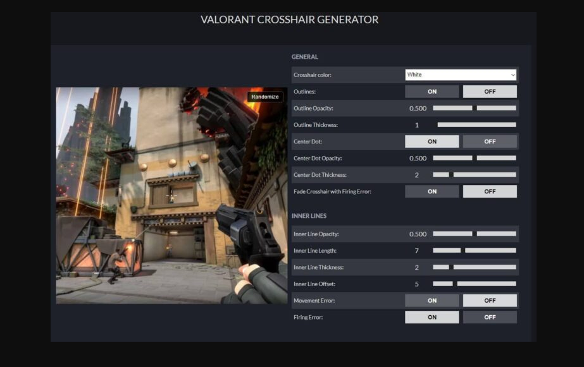Click the Randomize button on the preview

point(265,97)
